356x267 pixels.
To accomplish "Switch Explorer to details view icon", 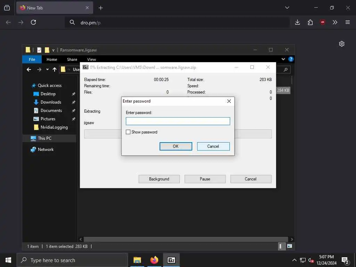I will [x=282, y=246].
